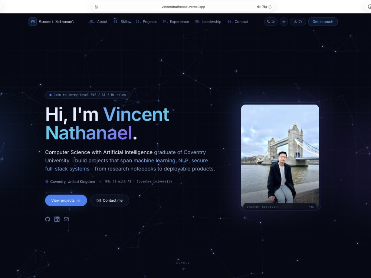This screenshot has height=278, width=371.
Task: Click the highlighted machine learning, NLP text
Action: tap(161, 160)
